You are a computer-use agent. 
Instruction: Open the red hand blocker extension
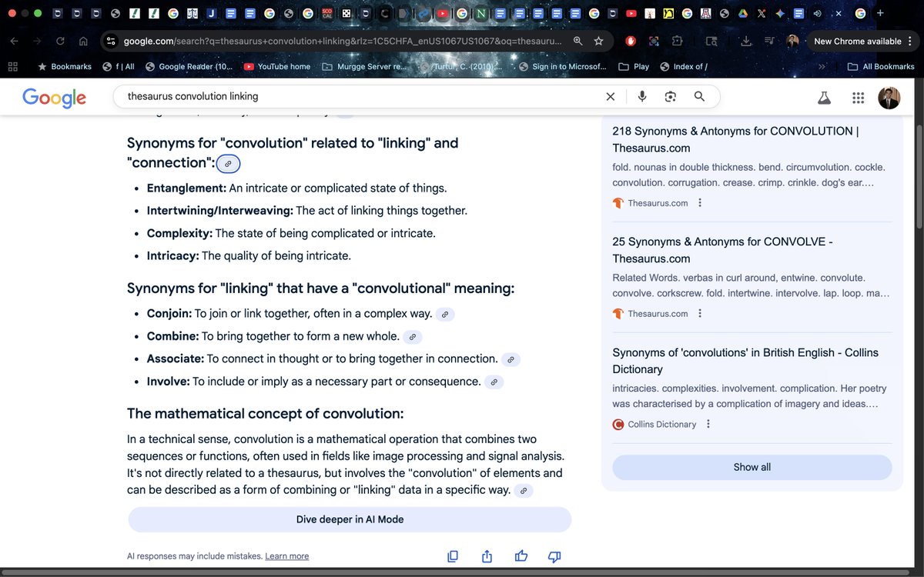coord(631,41)
